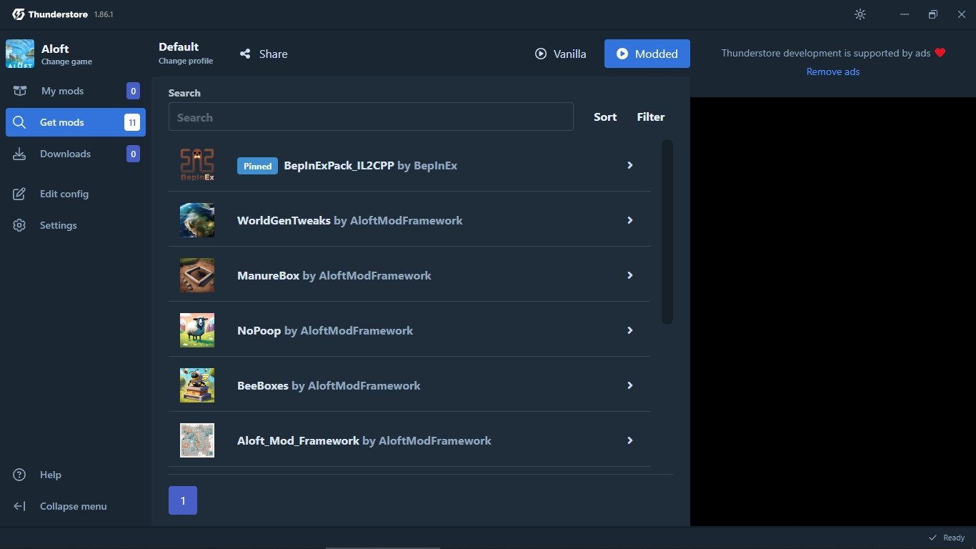The width and height of the screenshot is (976, 549).
Task: Click the mod list scrollbar
Action: [667, 232]
